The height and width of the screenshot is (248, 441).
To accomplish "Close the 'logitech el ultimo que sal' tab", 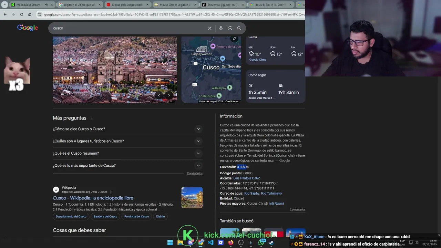I will pyautogui.click(x=99, y=5).
